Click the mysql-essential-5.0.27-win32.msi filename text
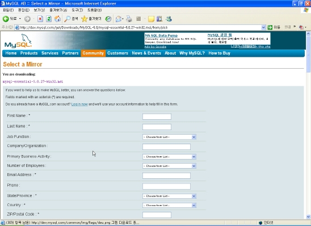Image resolution: width=311 pixels, height=226 pixels. 33,82
